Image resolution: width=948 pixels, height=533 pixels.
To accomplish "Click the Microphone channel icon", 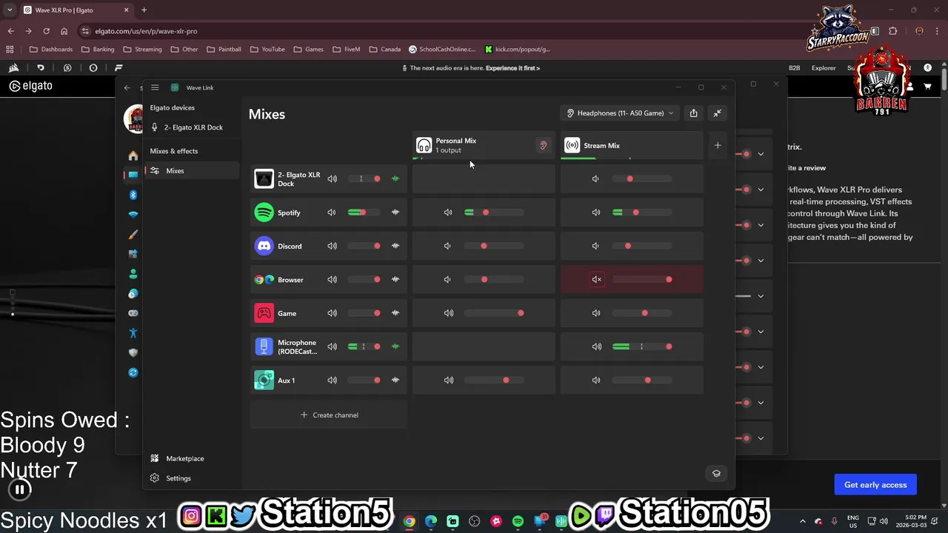I will (x=264, y=346).
